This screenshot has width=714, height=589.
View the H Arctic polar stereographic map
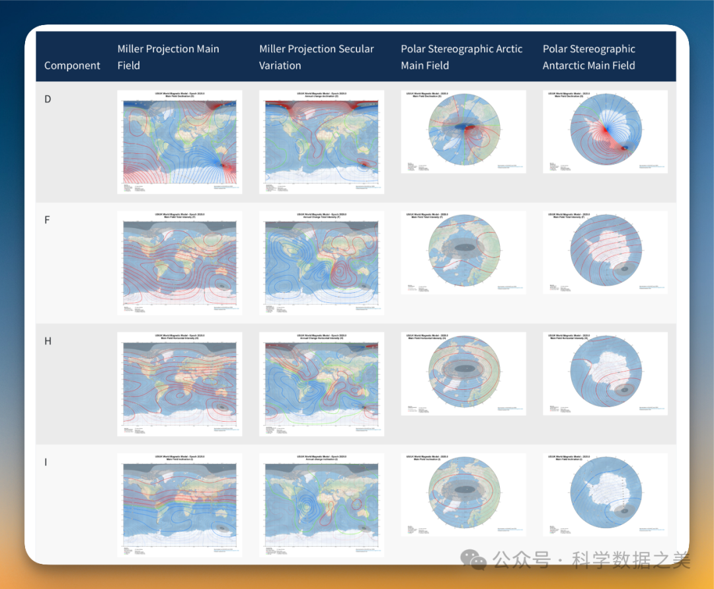point(463,373)
